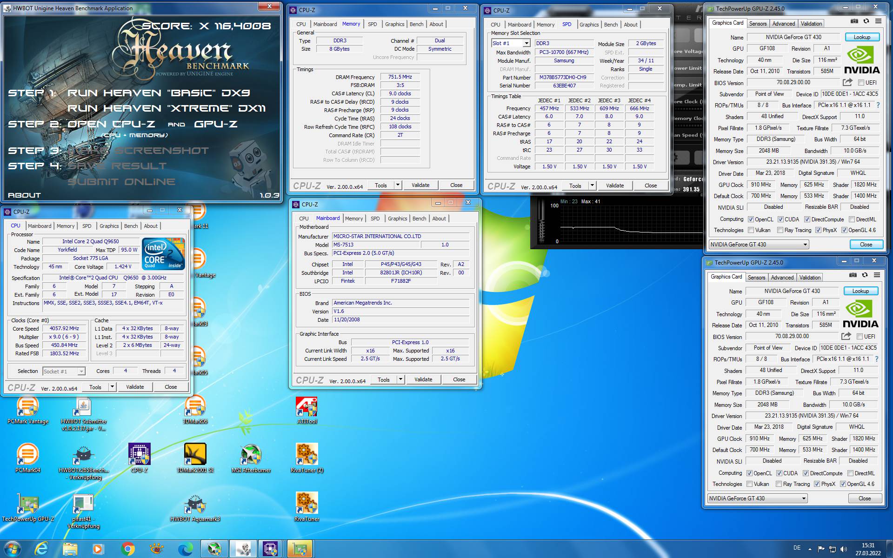Screen dimensions: 893x558
Task: Open Advanced tab in lower GPU-Z window
Action: click(782, 278)
